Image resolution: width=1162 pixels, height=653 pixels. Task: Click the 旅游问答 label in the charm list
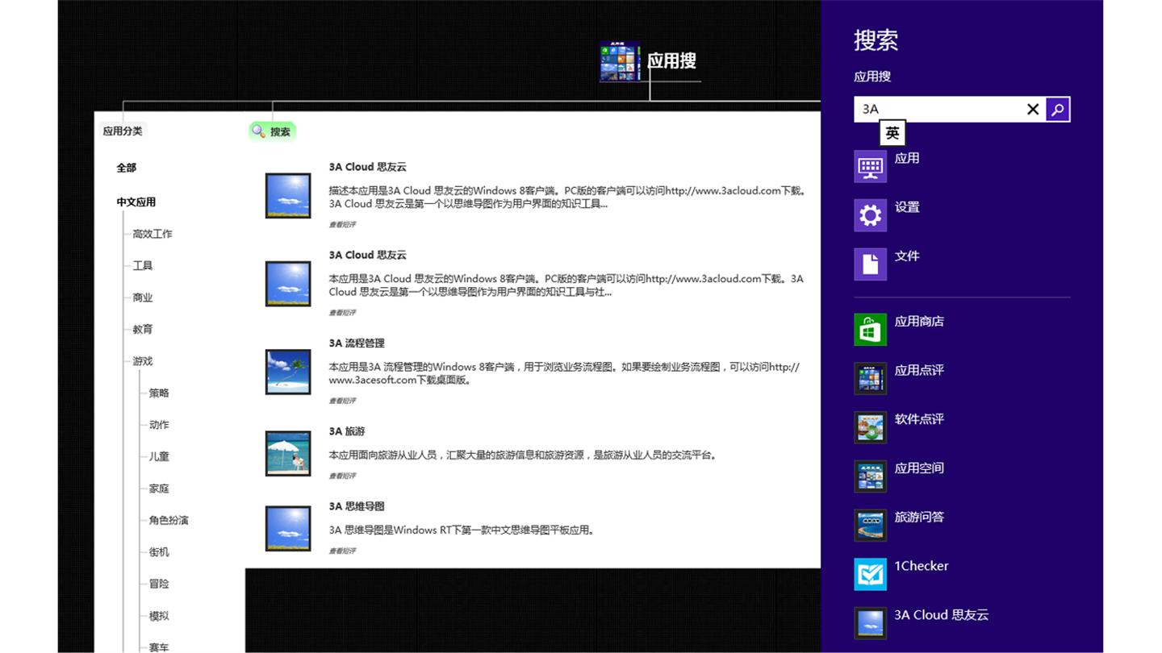click(919, 517)
